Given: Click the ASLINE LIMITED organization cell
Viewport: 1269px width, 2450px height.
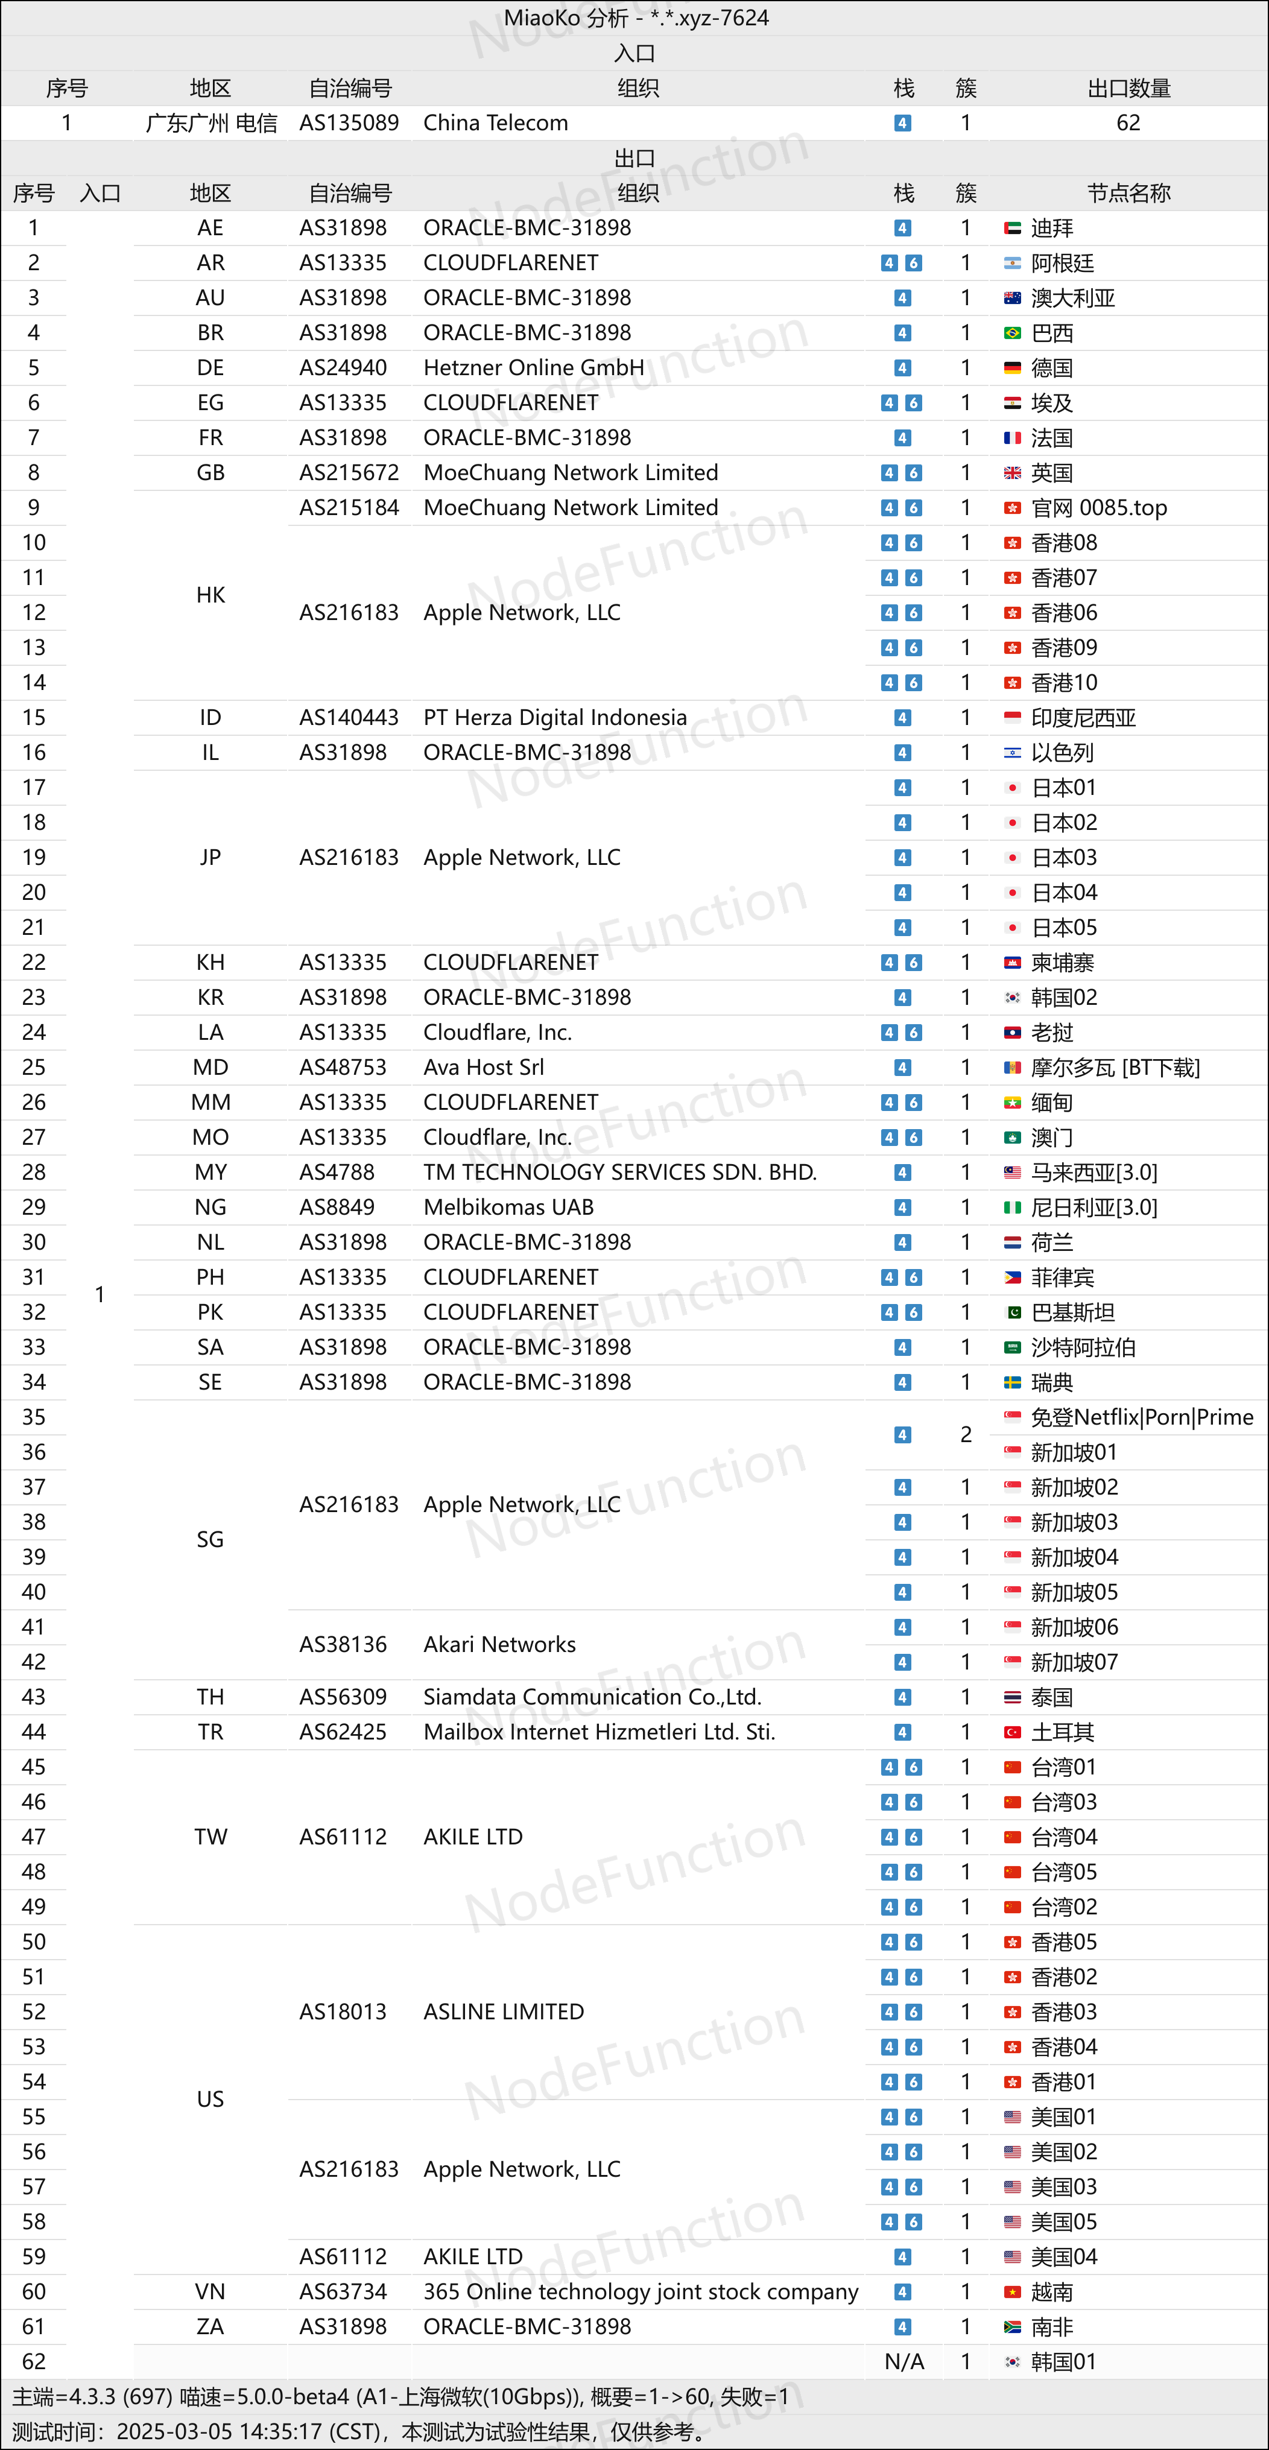Looking at the screenshot, I should coord(504,2012).
